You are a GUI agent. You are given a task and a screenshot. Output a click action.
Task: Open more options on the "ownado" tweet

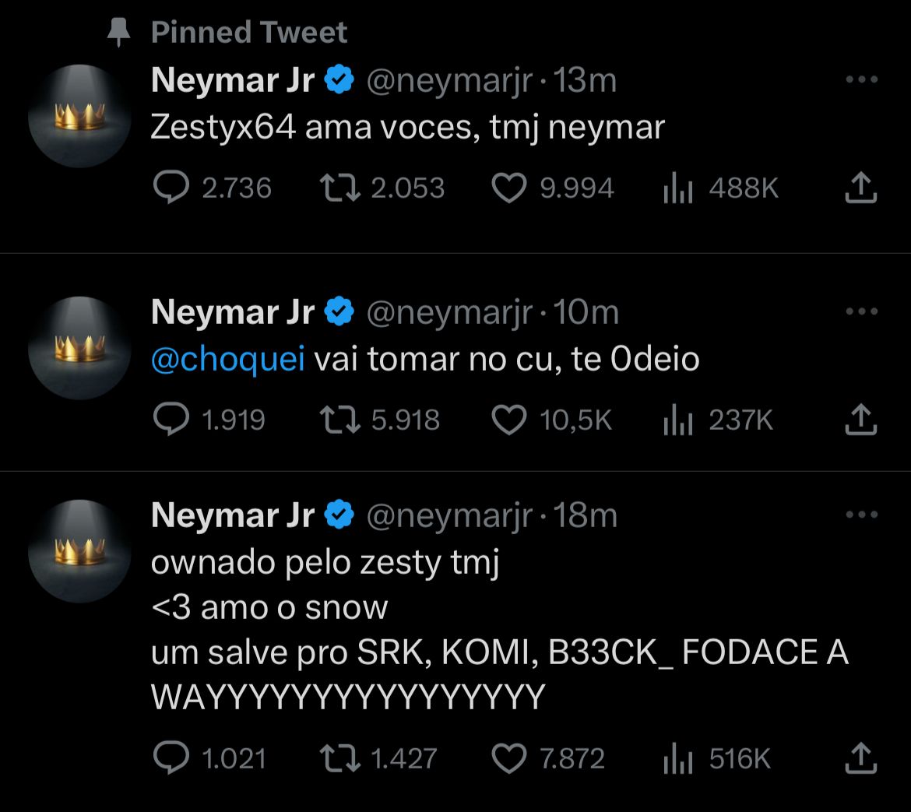click(x=861, y=515)
